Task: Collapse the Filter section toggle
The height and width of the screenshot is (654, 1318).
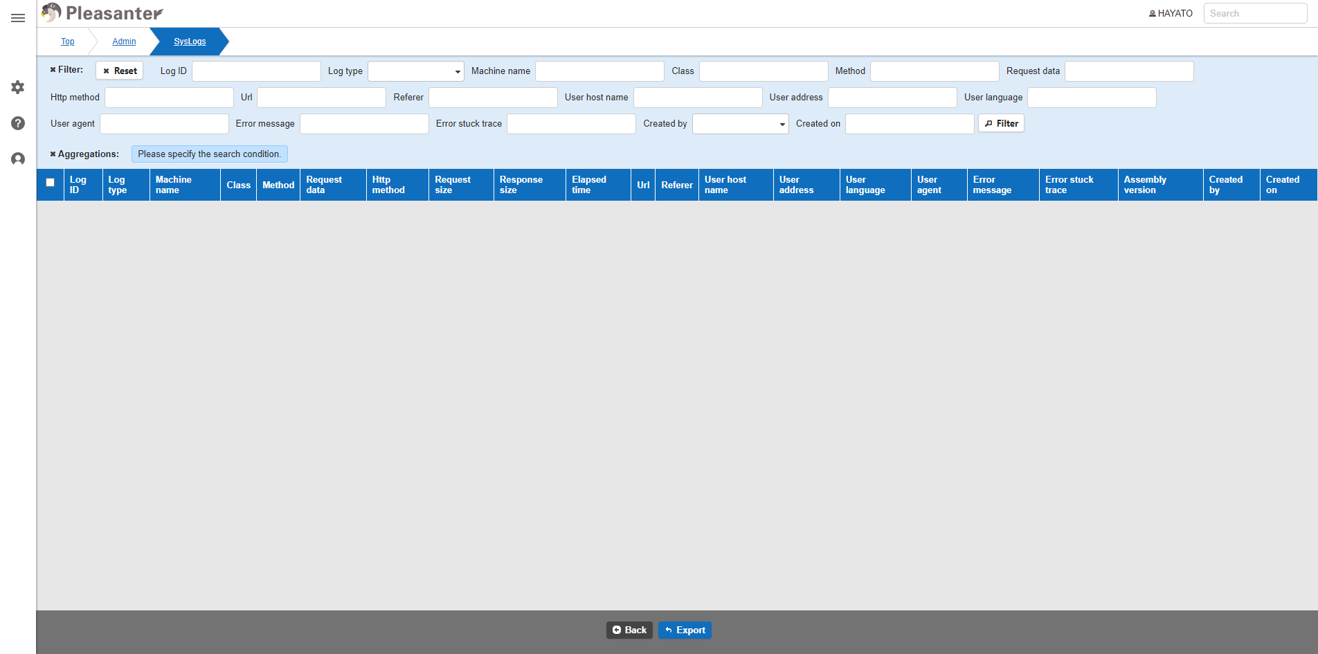Action: tap(66, 70)
